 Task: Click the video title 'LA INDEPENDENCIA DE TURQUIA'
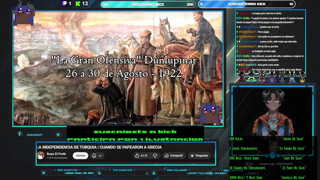99,147
